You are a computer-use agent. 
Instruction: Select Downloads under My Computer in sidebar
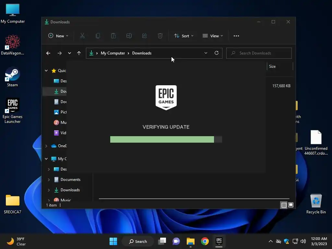tap(67, 190)
